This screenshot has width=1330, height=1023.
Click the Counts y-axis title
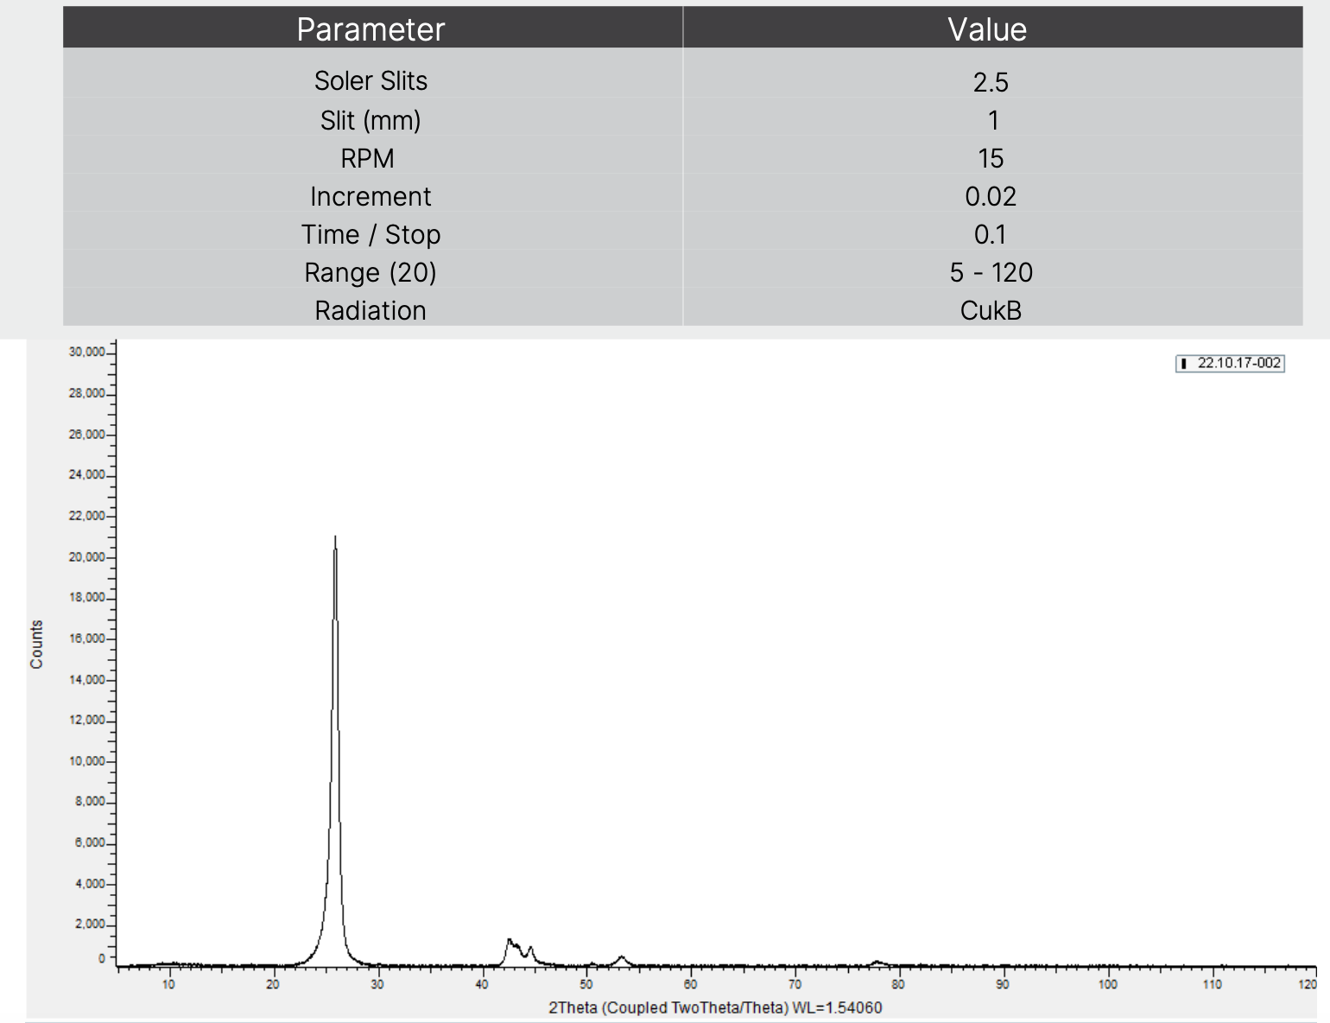[x=36, y=645]
